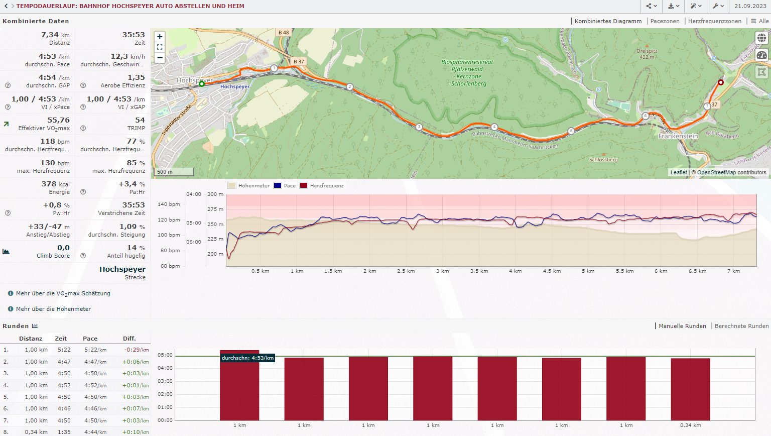Fit map to route bounds
Viewport: 771px width, 436px height.
click(160, 47)
